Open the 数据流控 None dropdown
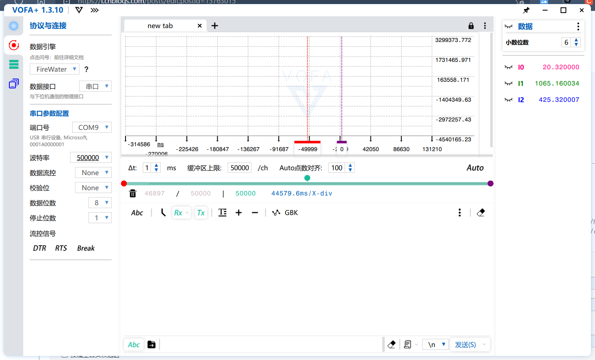595x360 pixels. [93, 173]
